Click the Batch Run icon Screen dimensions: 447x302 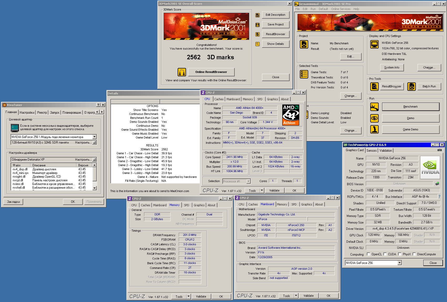click(412, 86)
